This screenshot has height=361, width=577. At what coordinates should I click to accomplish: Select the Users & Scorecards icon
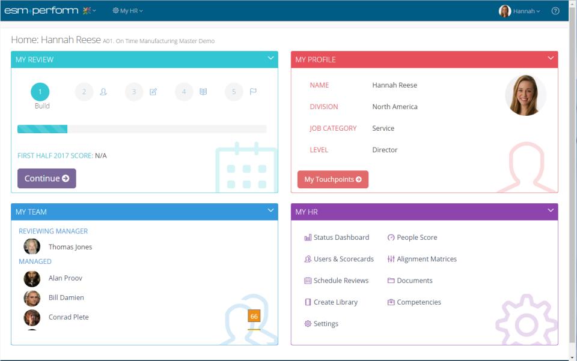[308, 258]
